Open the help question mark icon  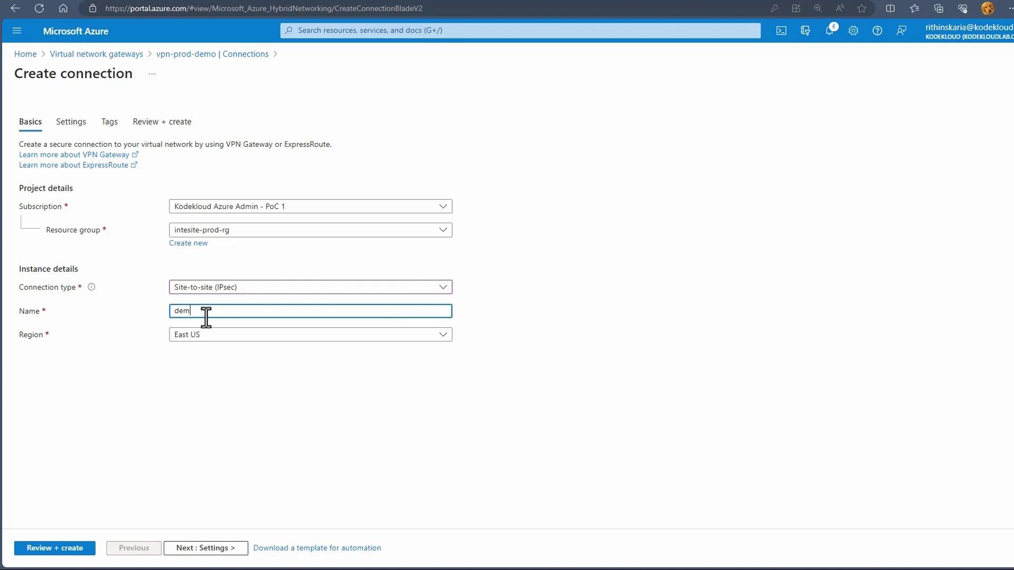tap(877, 31)
